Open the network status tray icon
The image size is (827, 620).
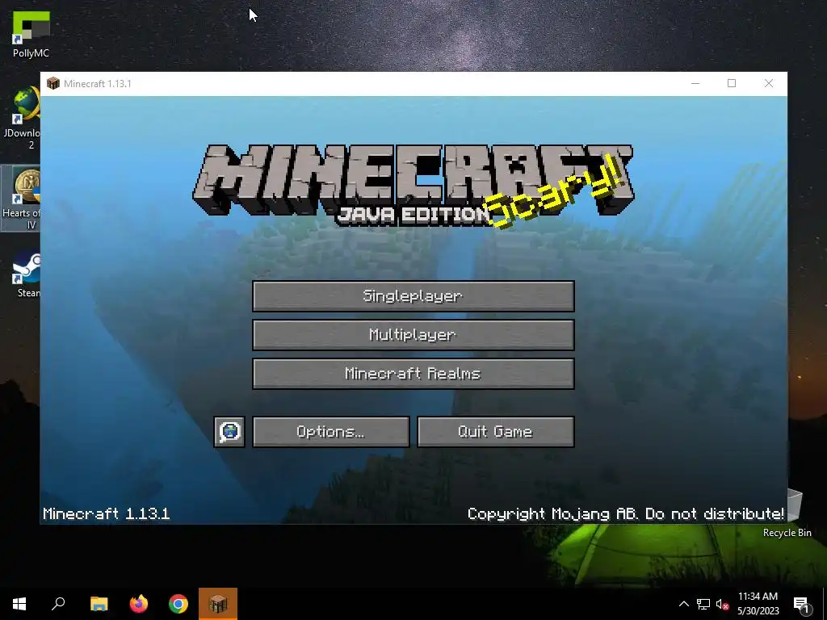[x=703, y=604]
